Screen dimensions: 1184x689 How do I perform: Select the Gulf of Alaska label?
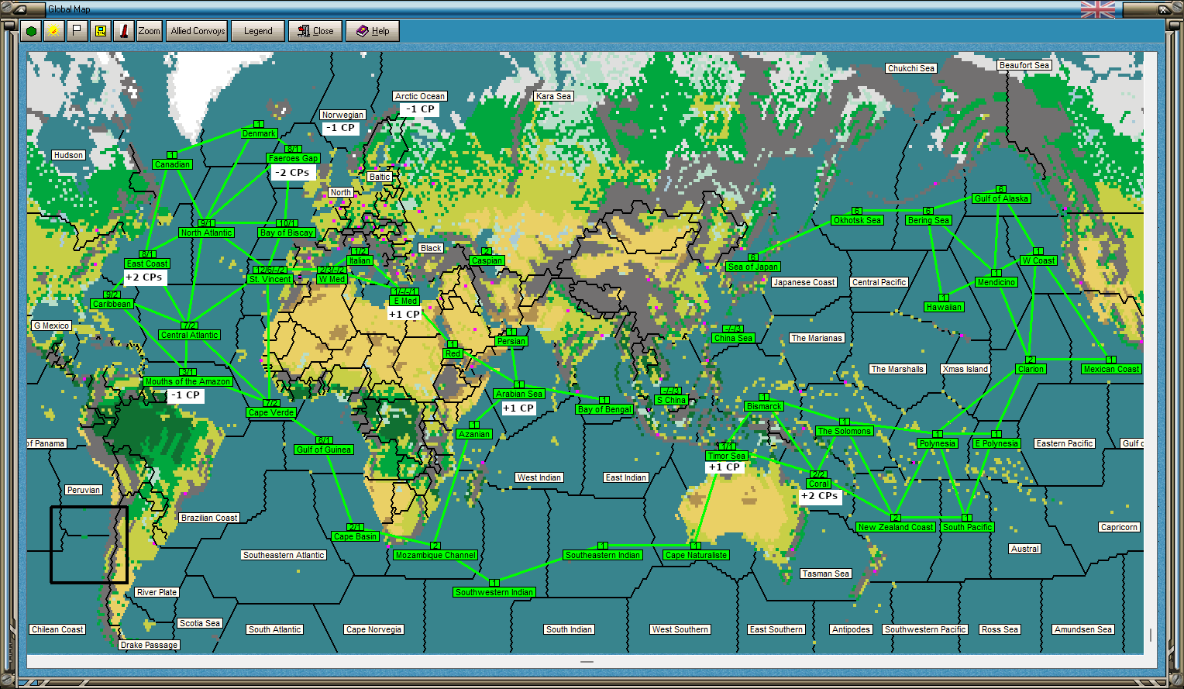pyautogui.click(x=1001, y=198)
